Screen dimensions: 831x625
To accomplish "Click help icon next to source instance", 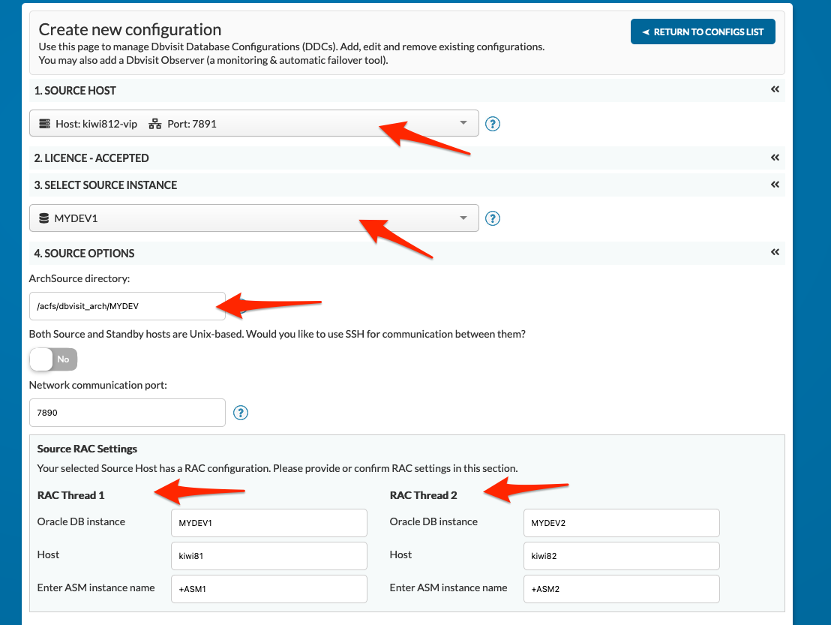I will (x=493, y=218).
